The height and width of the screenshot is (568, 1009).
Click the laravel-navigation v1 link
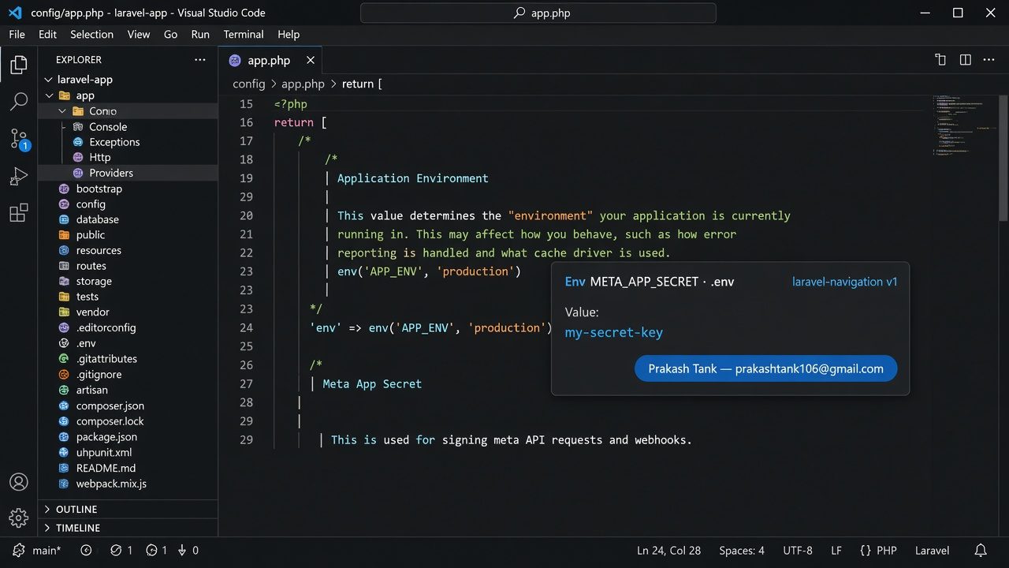click(845, 282)
